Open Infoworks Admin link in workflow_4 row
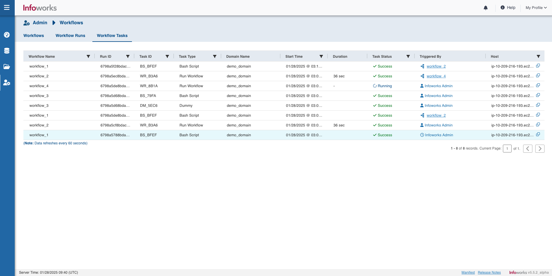 point(439,86)
